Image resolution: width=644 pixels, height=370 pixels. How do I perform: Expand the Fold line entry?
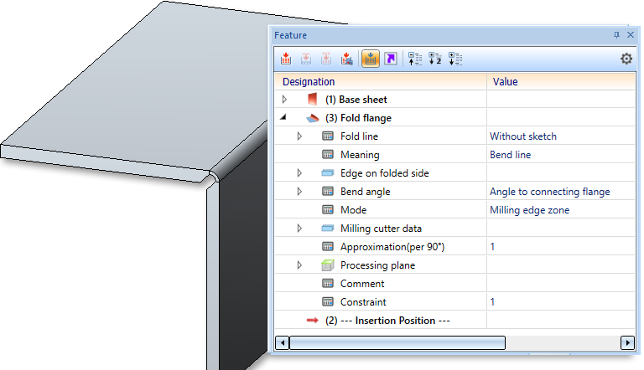pos(299,136)
